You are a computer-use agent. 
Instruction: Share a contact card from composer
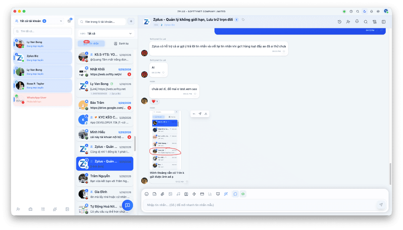coord(186,194)
